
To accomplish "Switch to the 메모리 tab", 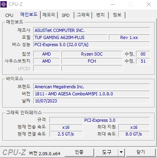I will tap(49, 15).
